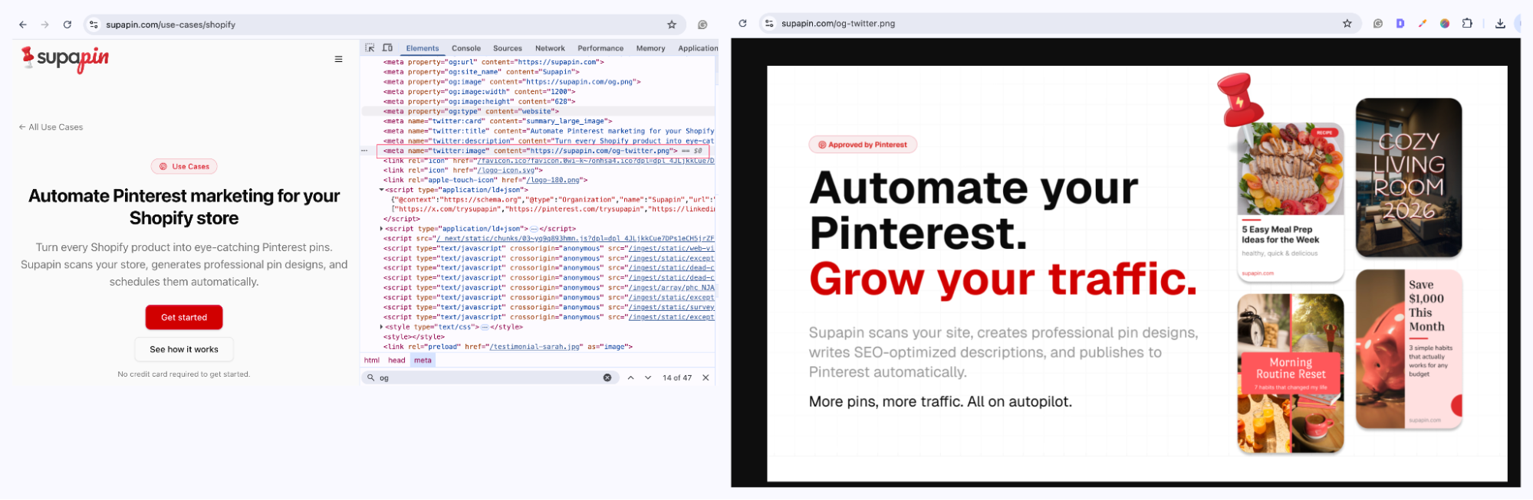Image resolution: width=1533 pixels, height=500 pixels.
Task: Open the /testimonial-sarah.jpg preload link
Action: click(535, 347)
